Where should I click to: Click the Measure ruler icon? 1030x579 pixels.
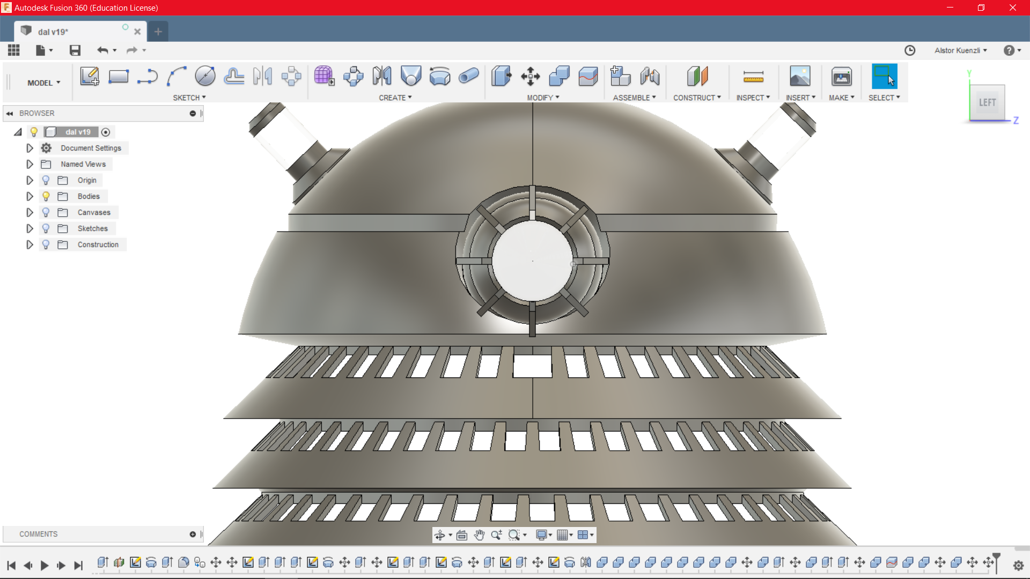tap(753, 77)
